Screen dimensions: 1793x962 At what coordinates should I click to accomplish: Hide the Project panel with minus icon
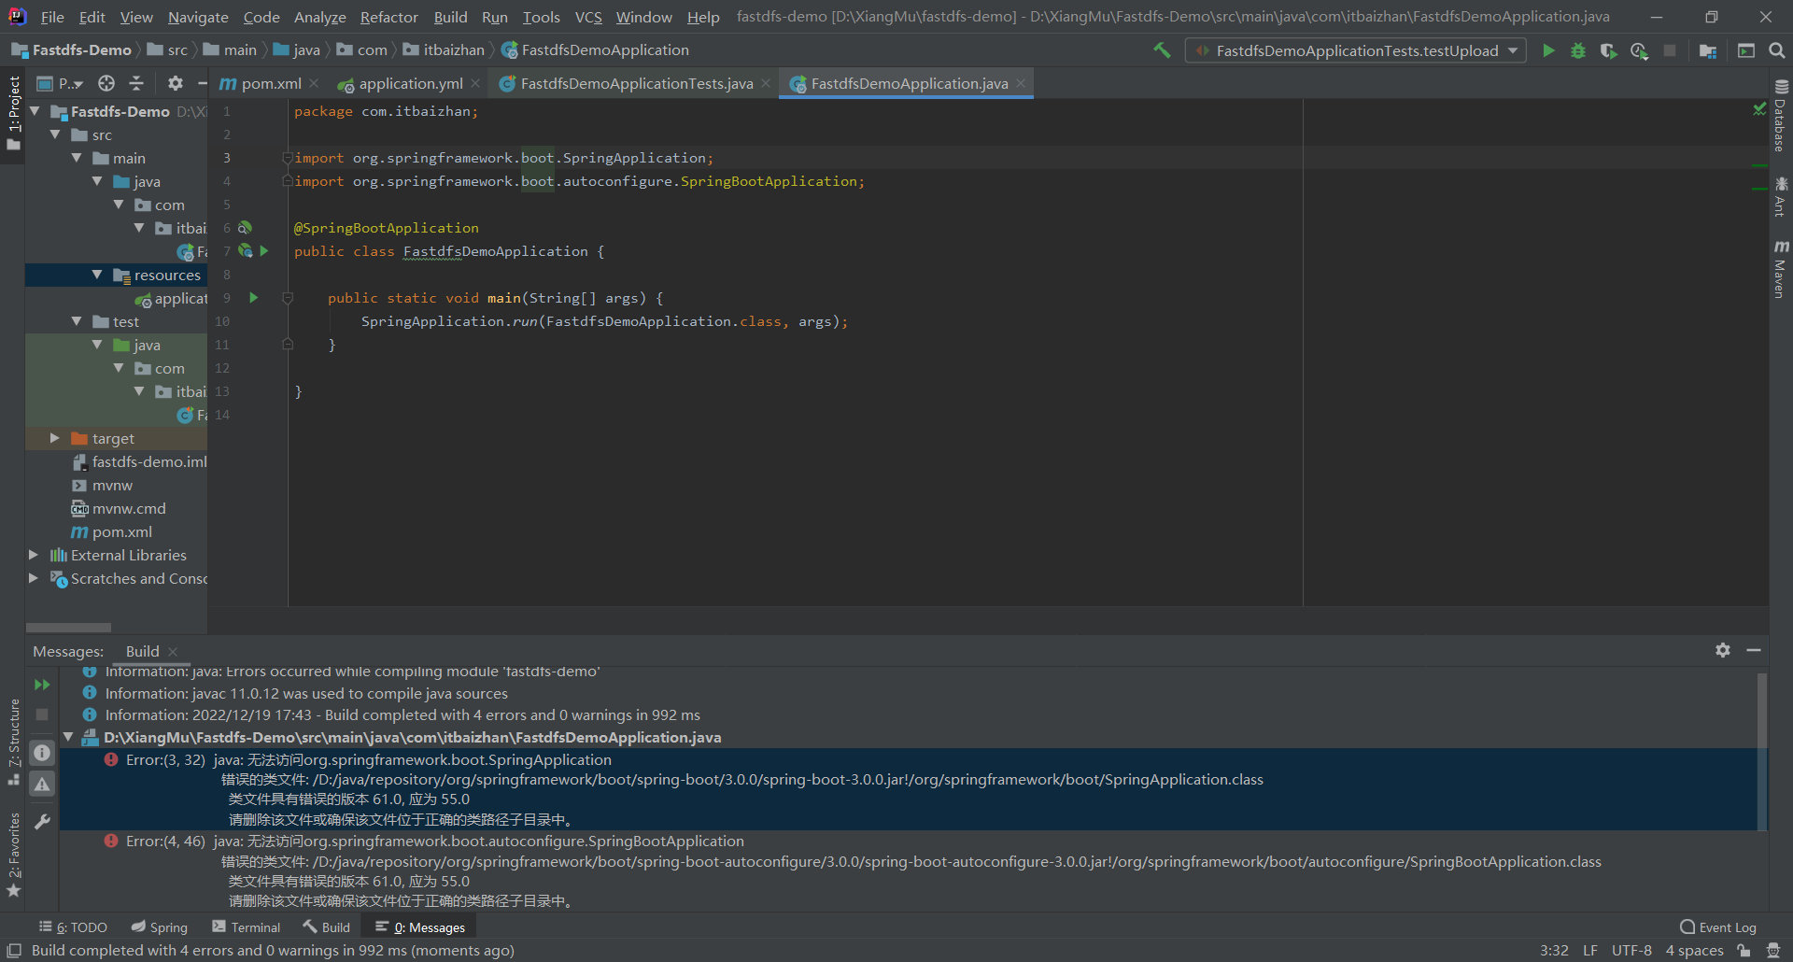coord(201,83)
